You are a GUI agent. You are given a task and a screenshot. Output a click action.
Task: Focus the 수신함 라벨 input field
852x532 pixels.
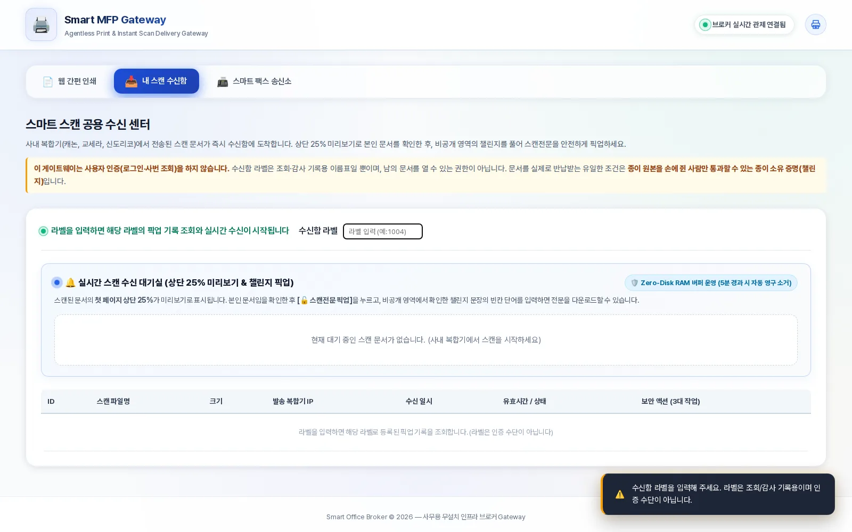[x=383, y=231]
